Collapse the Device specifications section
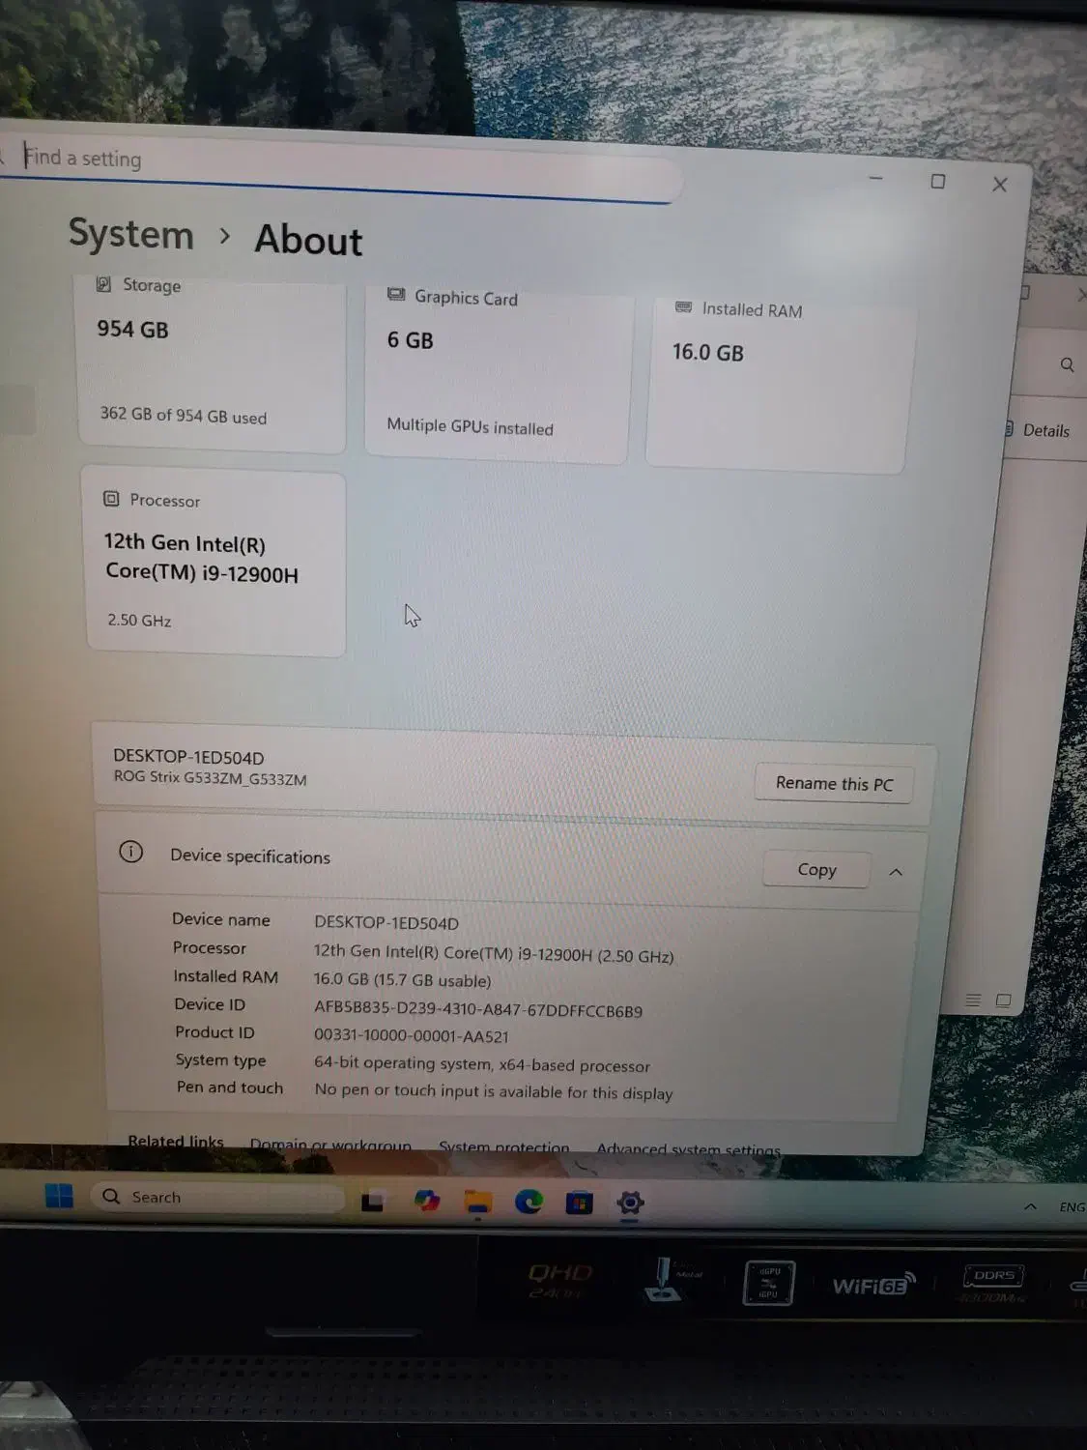The image size is (1087, 1450). click(896, 872)
